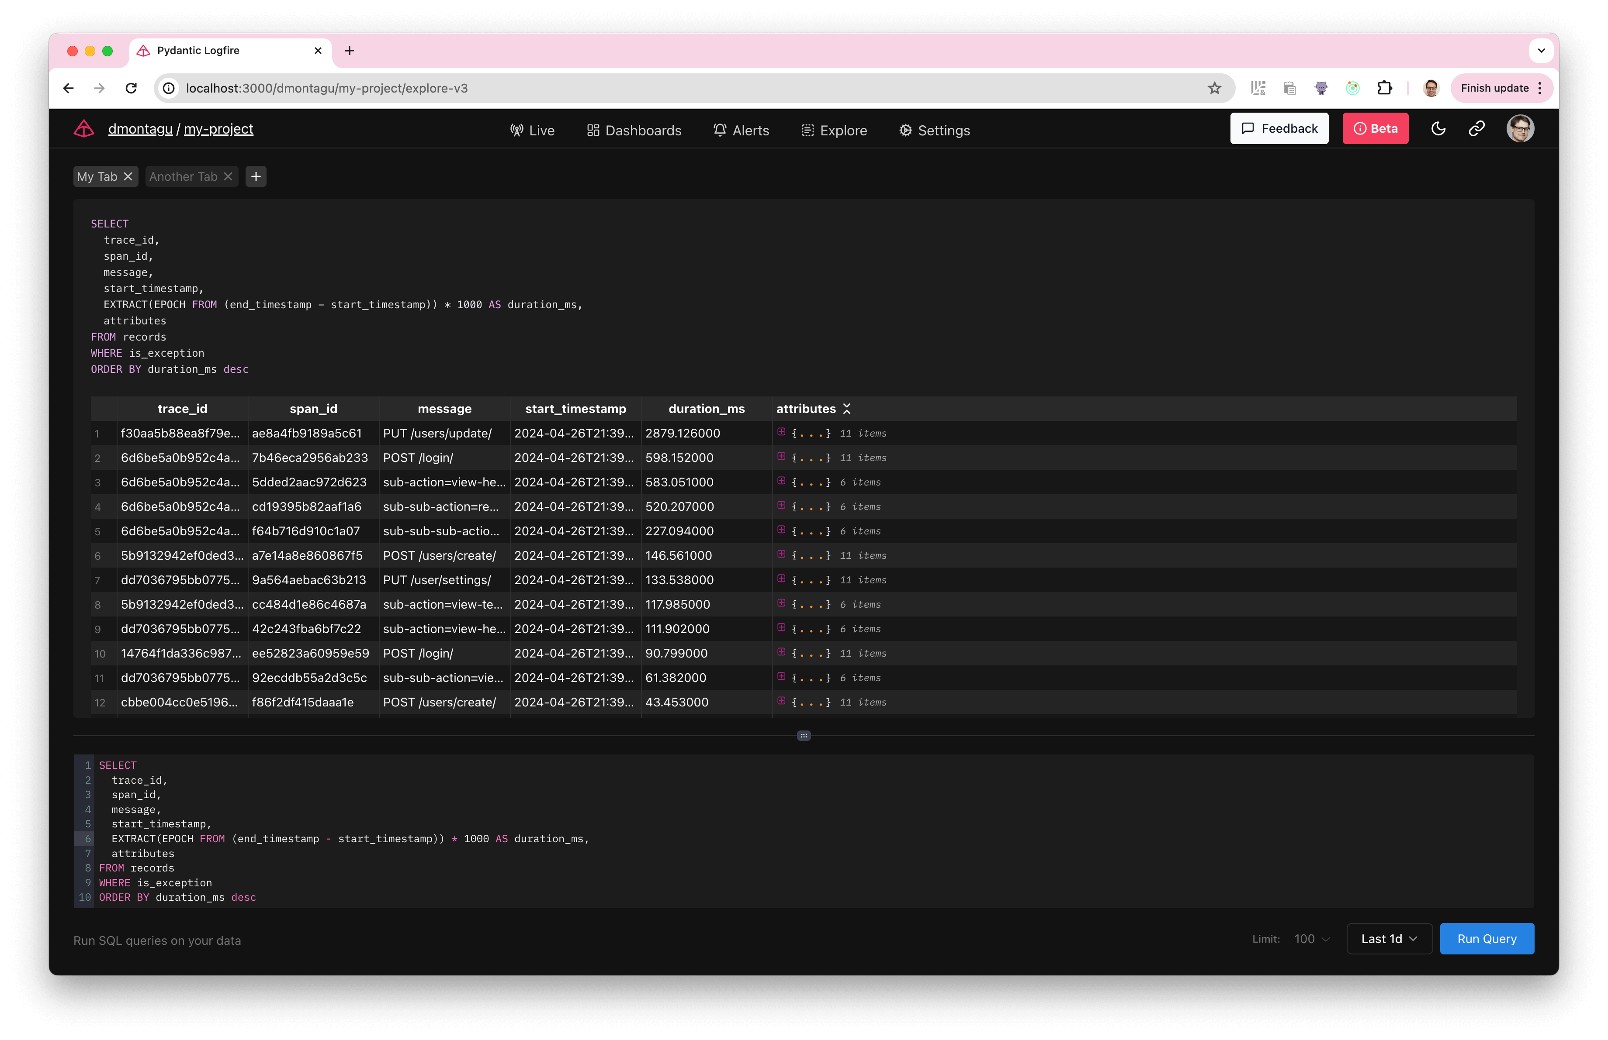
Task: Bookmark page with star icon
Action: point(1214,88)
